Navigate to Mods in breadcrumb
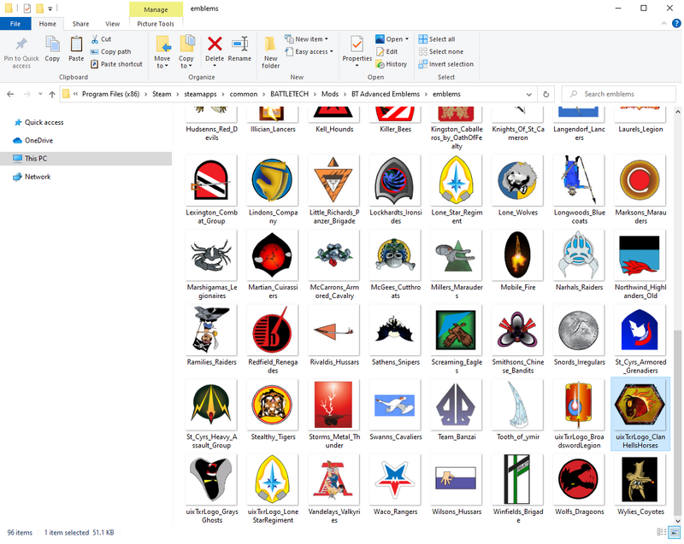The height and width of the screenshot is (544, 684). point(330,94)
